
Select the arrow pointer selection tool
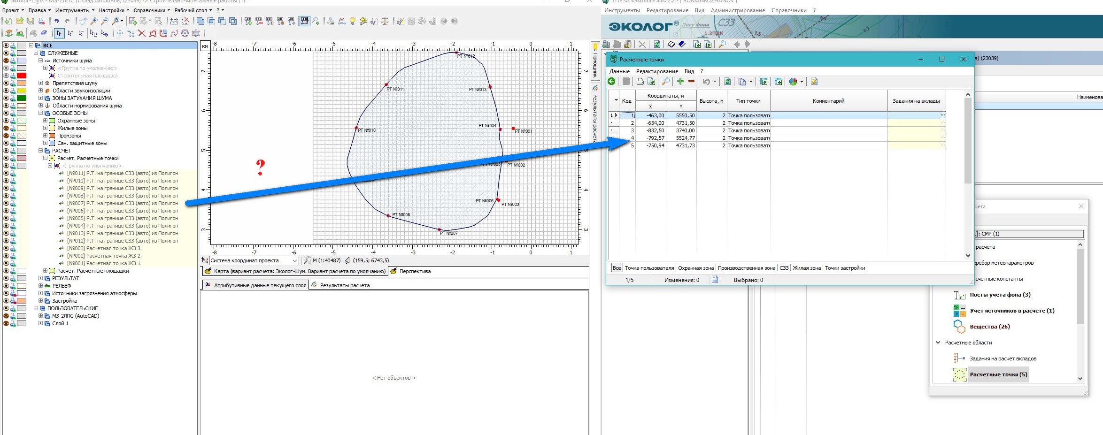(x=59, y=33)
